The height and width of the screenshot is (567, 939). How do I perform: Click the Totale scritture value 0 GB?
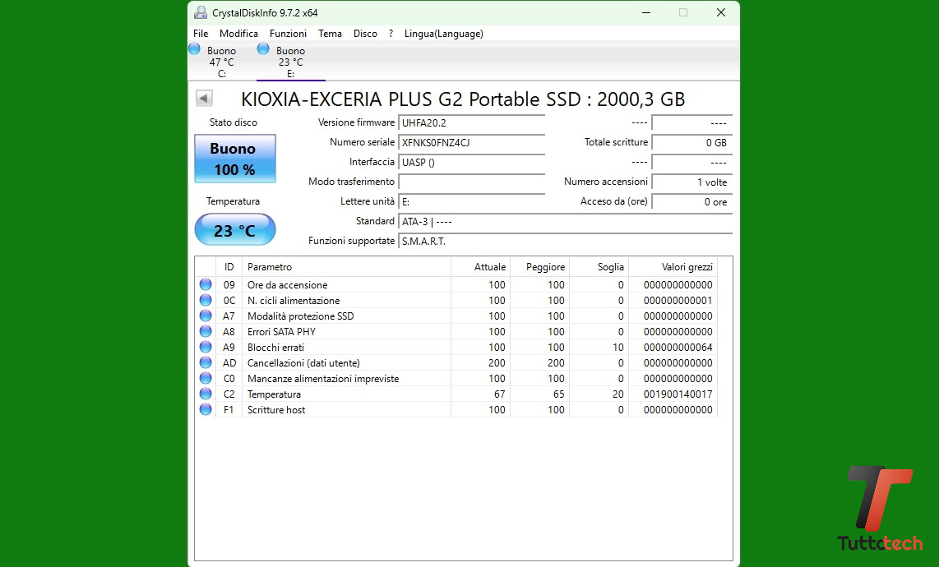tap(692, 142)
